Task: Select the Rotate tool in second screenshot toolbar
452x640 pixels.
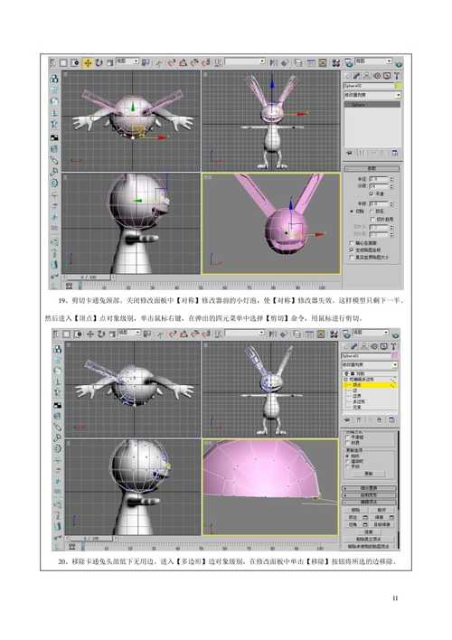Action: point(101,334)
